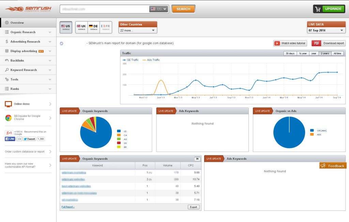Click the red video play icon
Screen dimensions: 349x222
click(277, 43)
